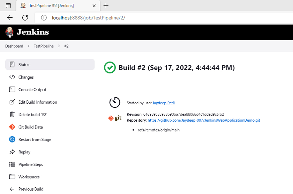Click the Jenkins butler logo in header

point(9,32)
